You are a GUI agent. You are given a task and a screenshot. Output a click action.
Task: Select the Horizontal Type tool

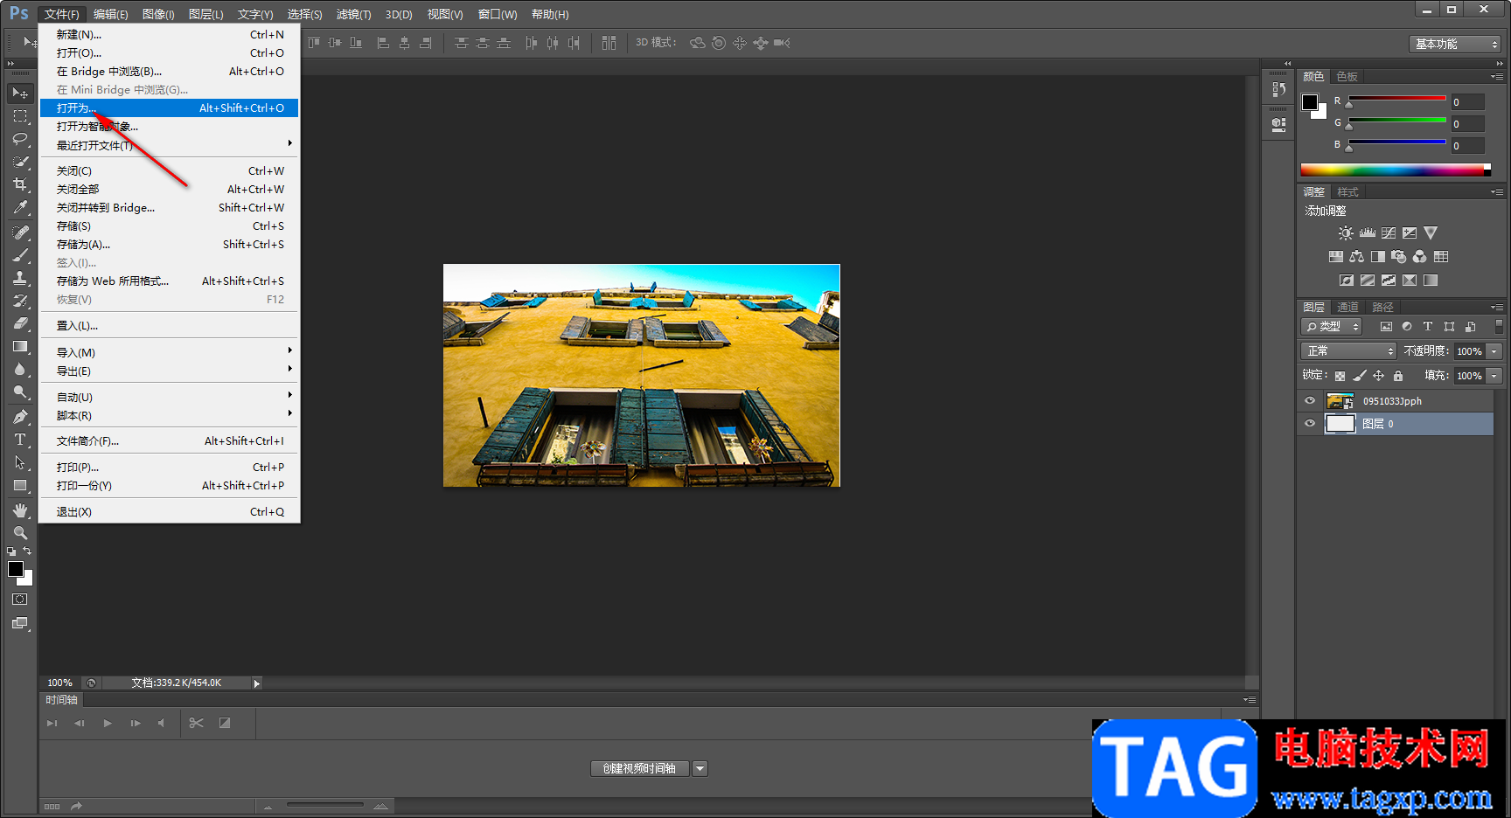(19, 440)
